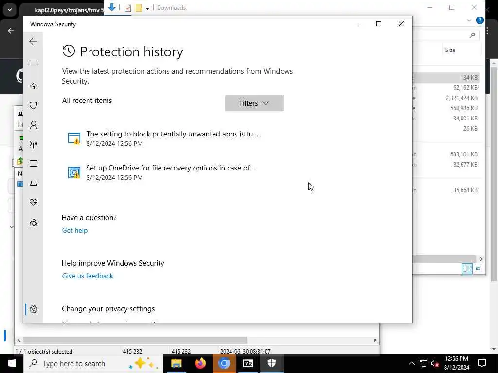The image size is (498, 373).
Task: Click the unwanted apps warning icon
Action: point(74,138)
